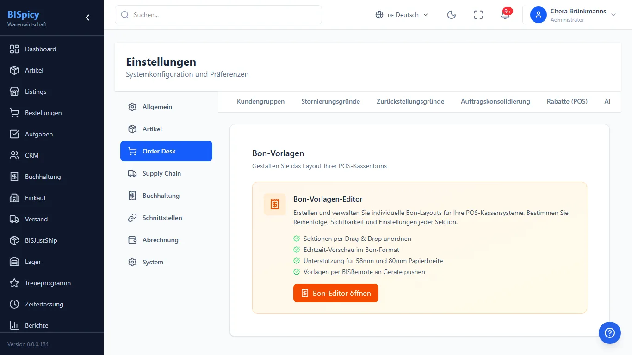632x355 pixels.
Task: Click the BISJustShip boxes icon
Action: (14, 240)
